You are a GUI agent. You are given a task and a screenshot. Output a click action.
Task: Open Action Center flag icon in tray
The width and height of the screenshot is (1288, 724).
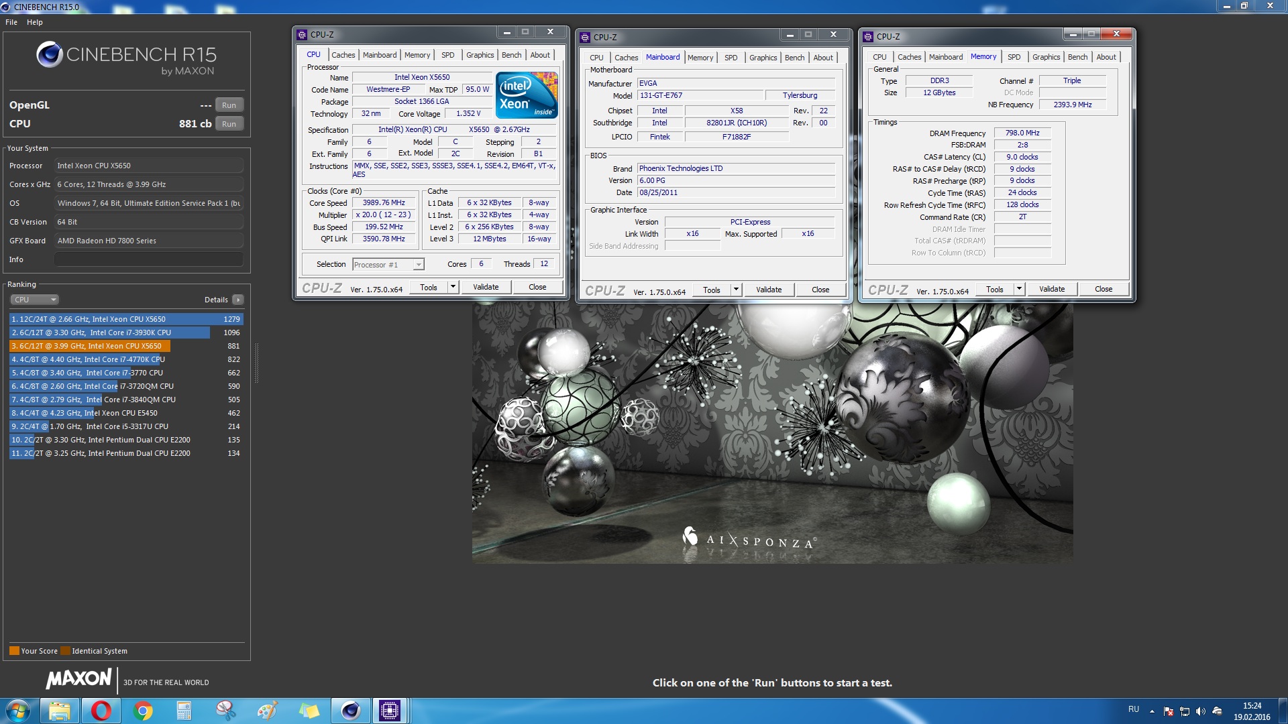[1168, 711]
